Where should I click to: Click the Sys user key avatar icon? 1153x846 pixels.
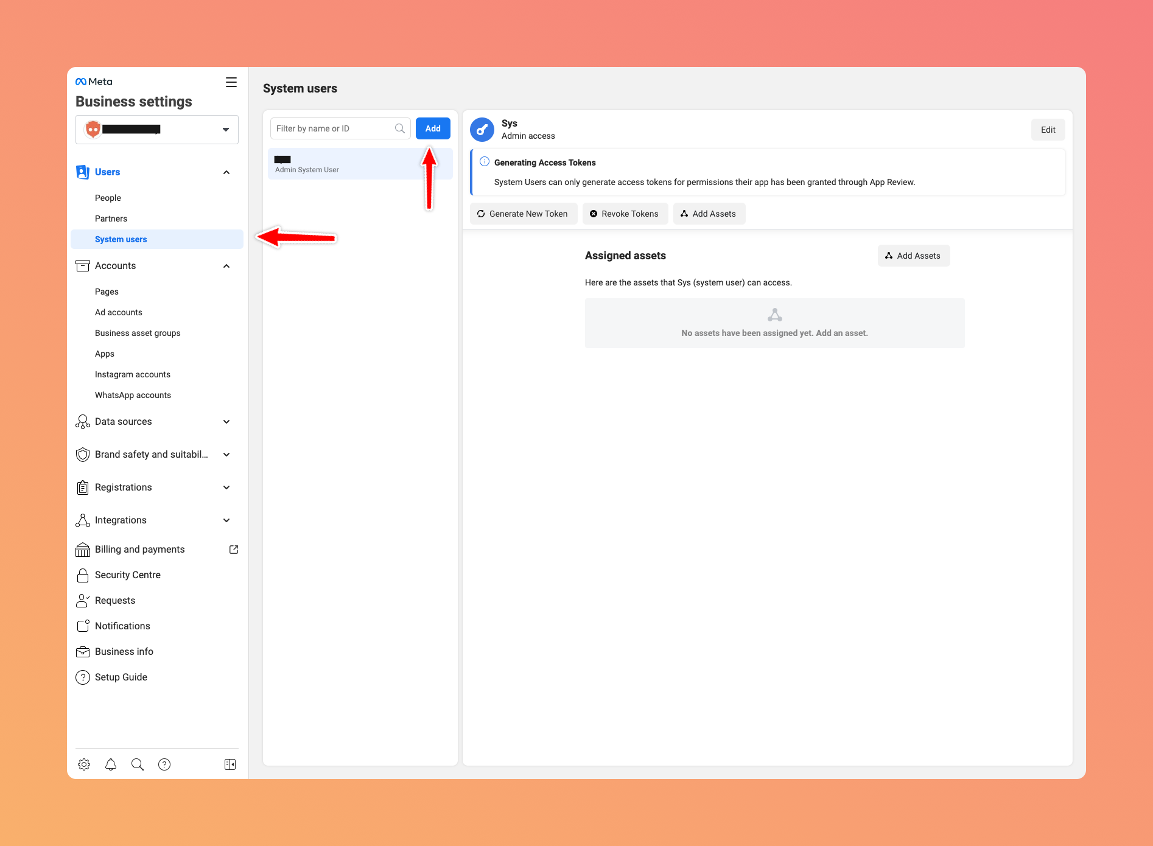coord(482,130)
